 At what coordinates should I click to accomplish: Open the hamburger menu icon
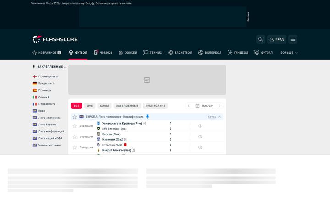coord(293,39)
